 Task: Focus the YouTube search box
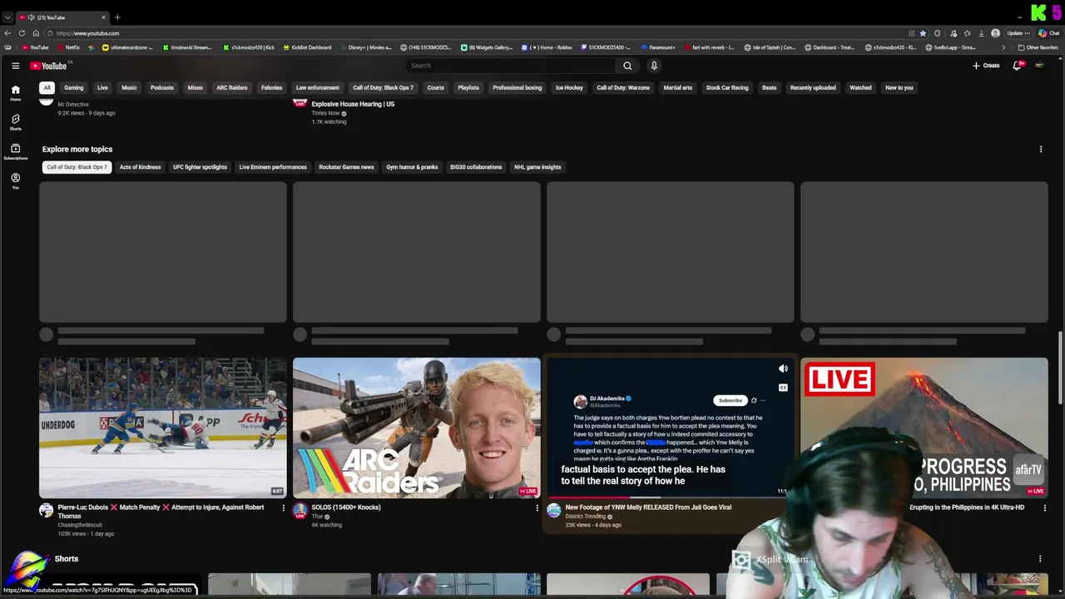click(509, 66)
